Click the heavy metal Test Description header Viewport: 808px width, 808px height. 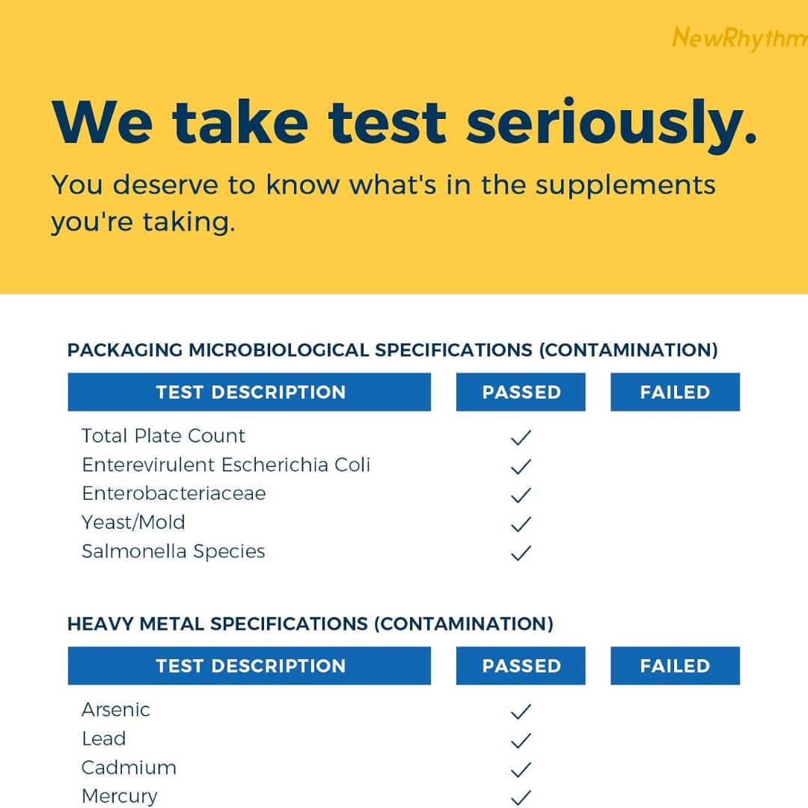pyautogui.click(x=250, y=666)
